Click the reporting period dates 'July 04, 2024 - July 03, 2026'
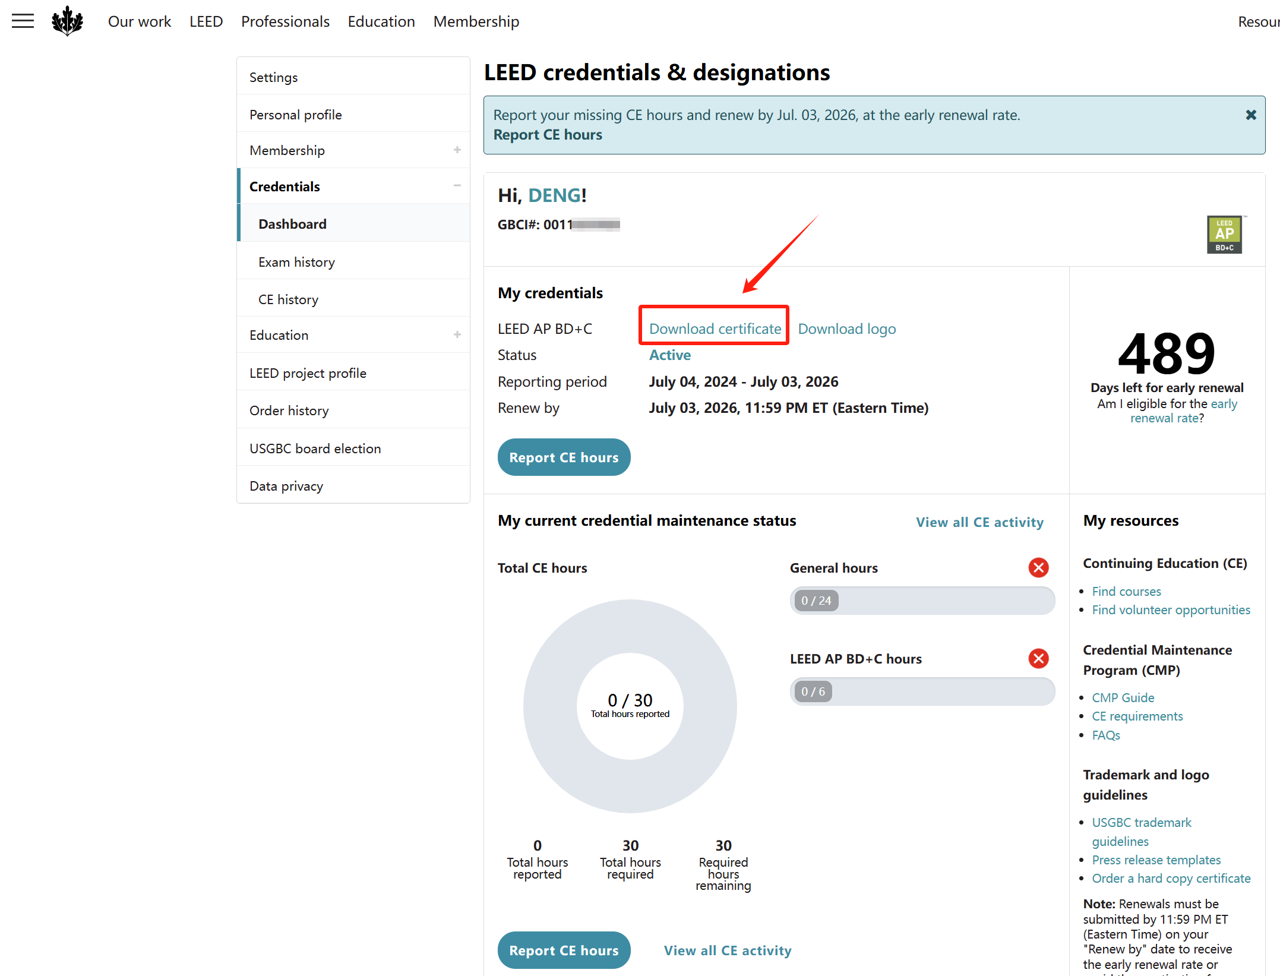1280x976 pixels. [744, 381]
